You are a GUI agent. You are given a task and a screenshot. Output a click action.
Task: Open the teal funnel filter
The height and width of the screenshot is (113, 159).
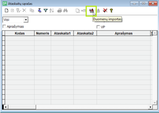pos(46,10)
